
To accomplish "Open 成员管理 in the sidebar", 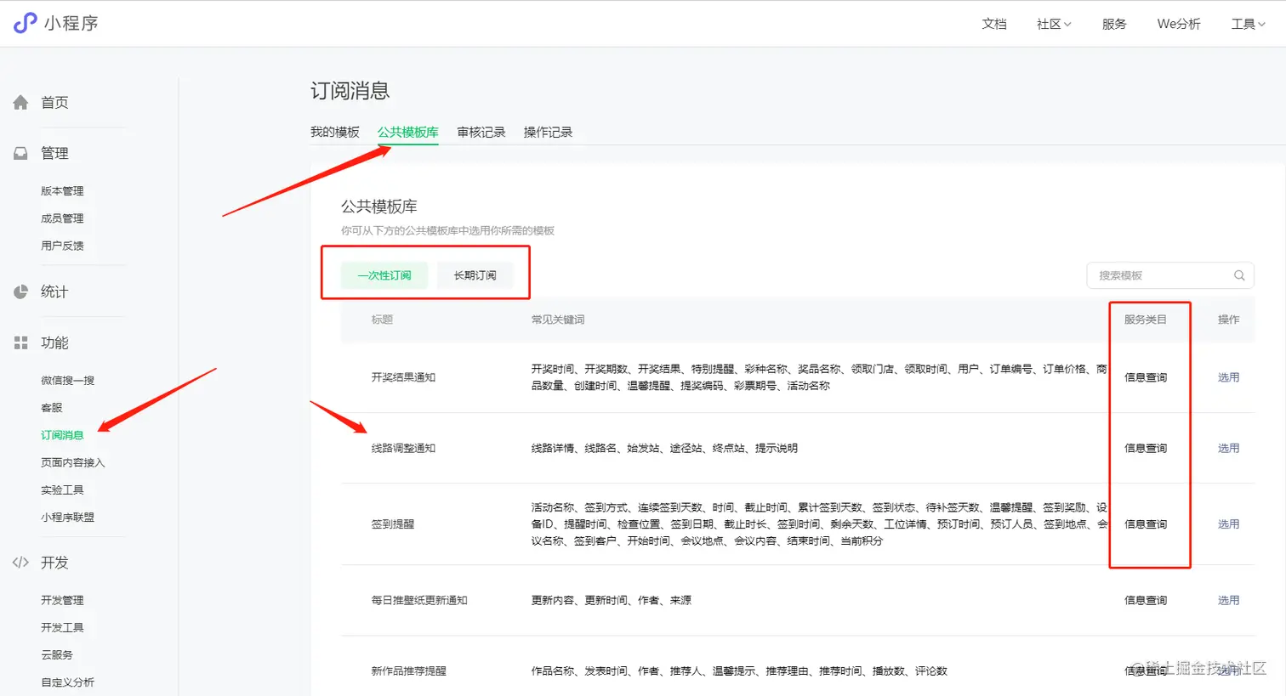I will [62, 218].
